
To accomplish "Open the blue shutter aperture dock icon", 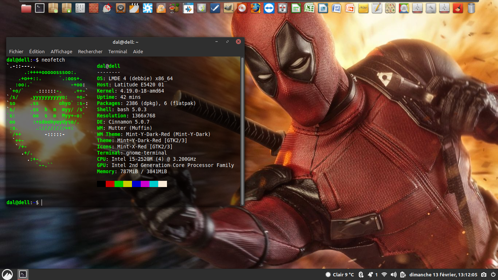I will [x=148, y=8].
